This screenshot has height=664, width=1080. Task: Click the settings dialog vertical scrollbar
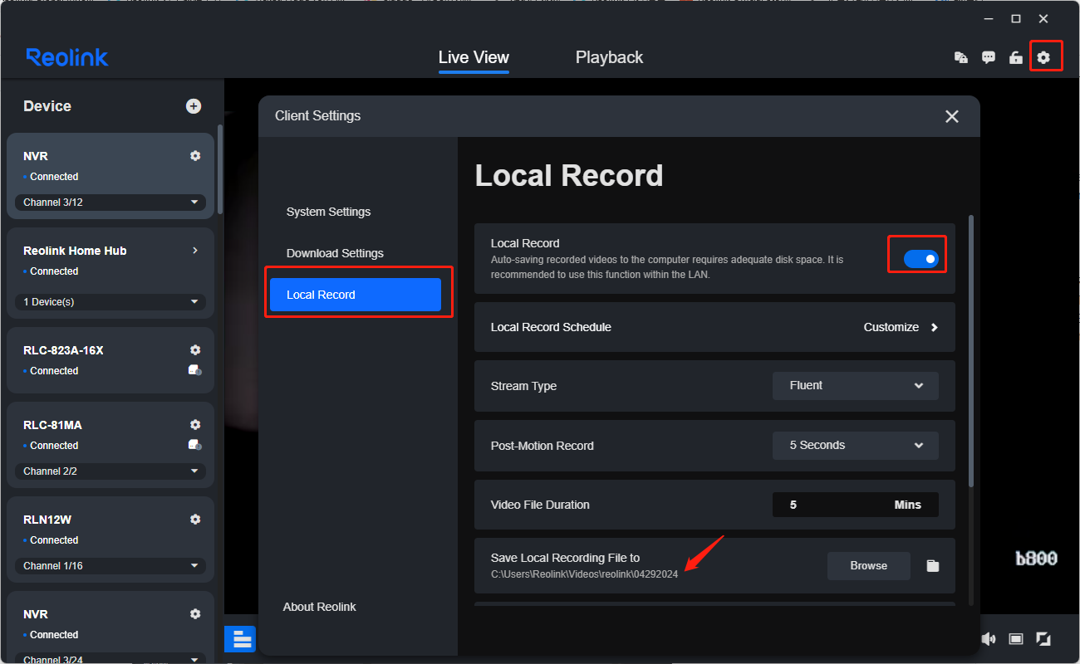(971, 350)
